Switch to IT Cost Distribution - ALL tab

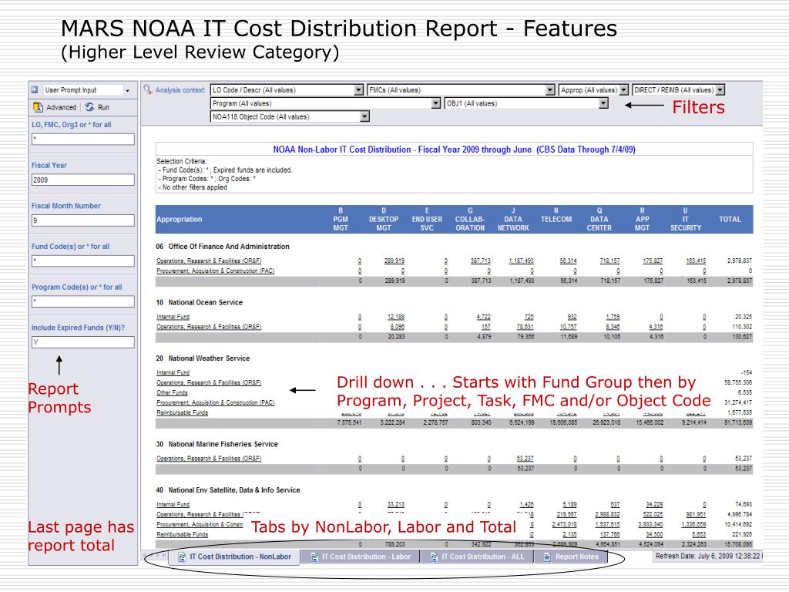tap(477, 557)
